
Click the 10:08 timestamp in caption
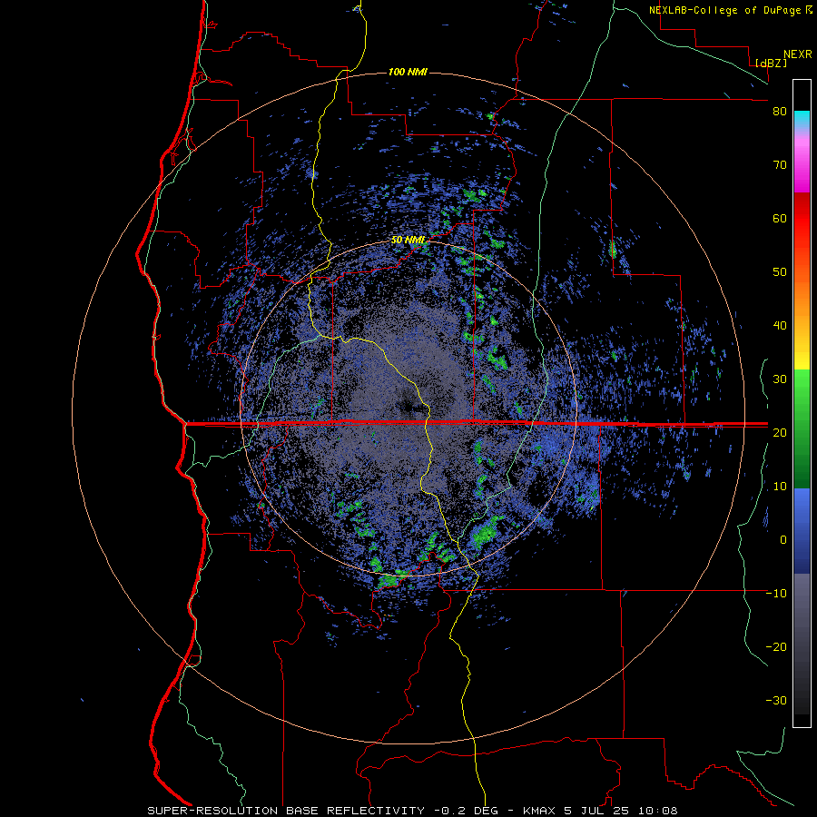[657, 811]
